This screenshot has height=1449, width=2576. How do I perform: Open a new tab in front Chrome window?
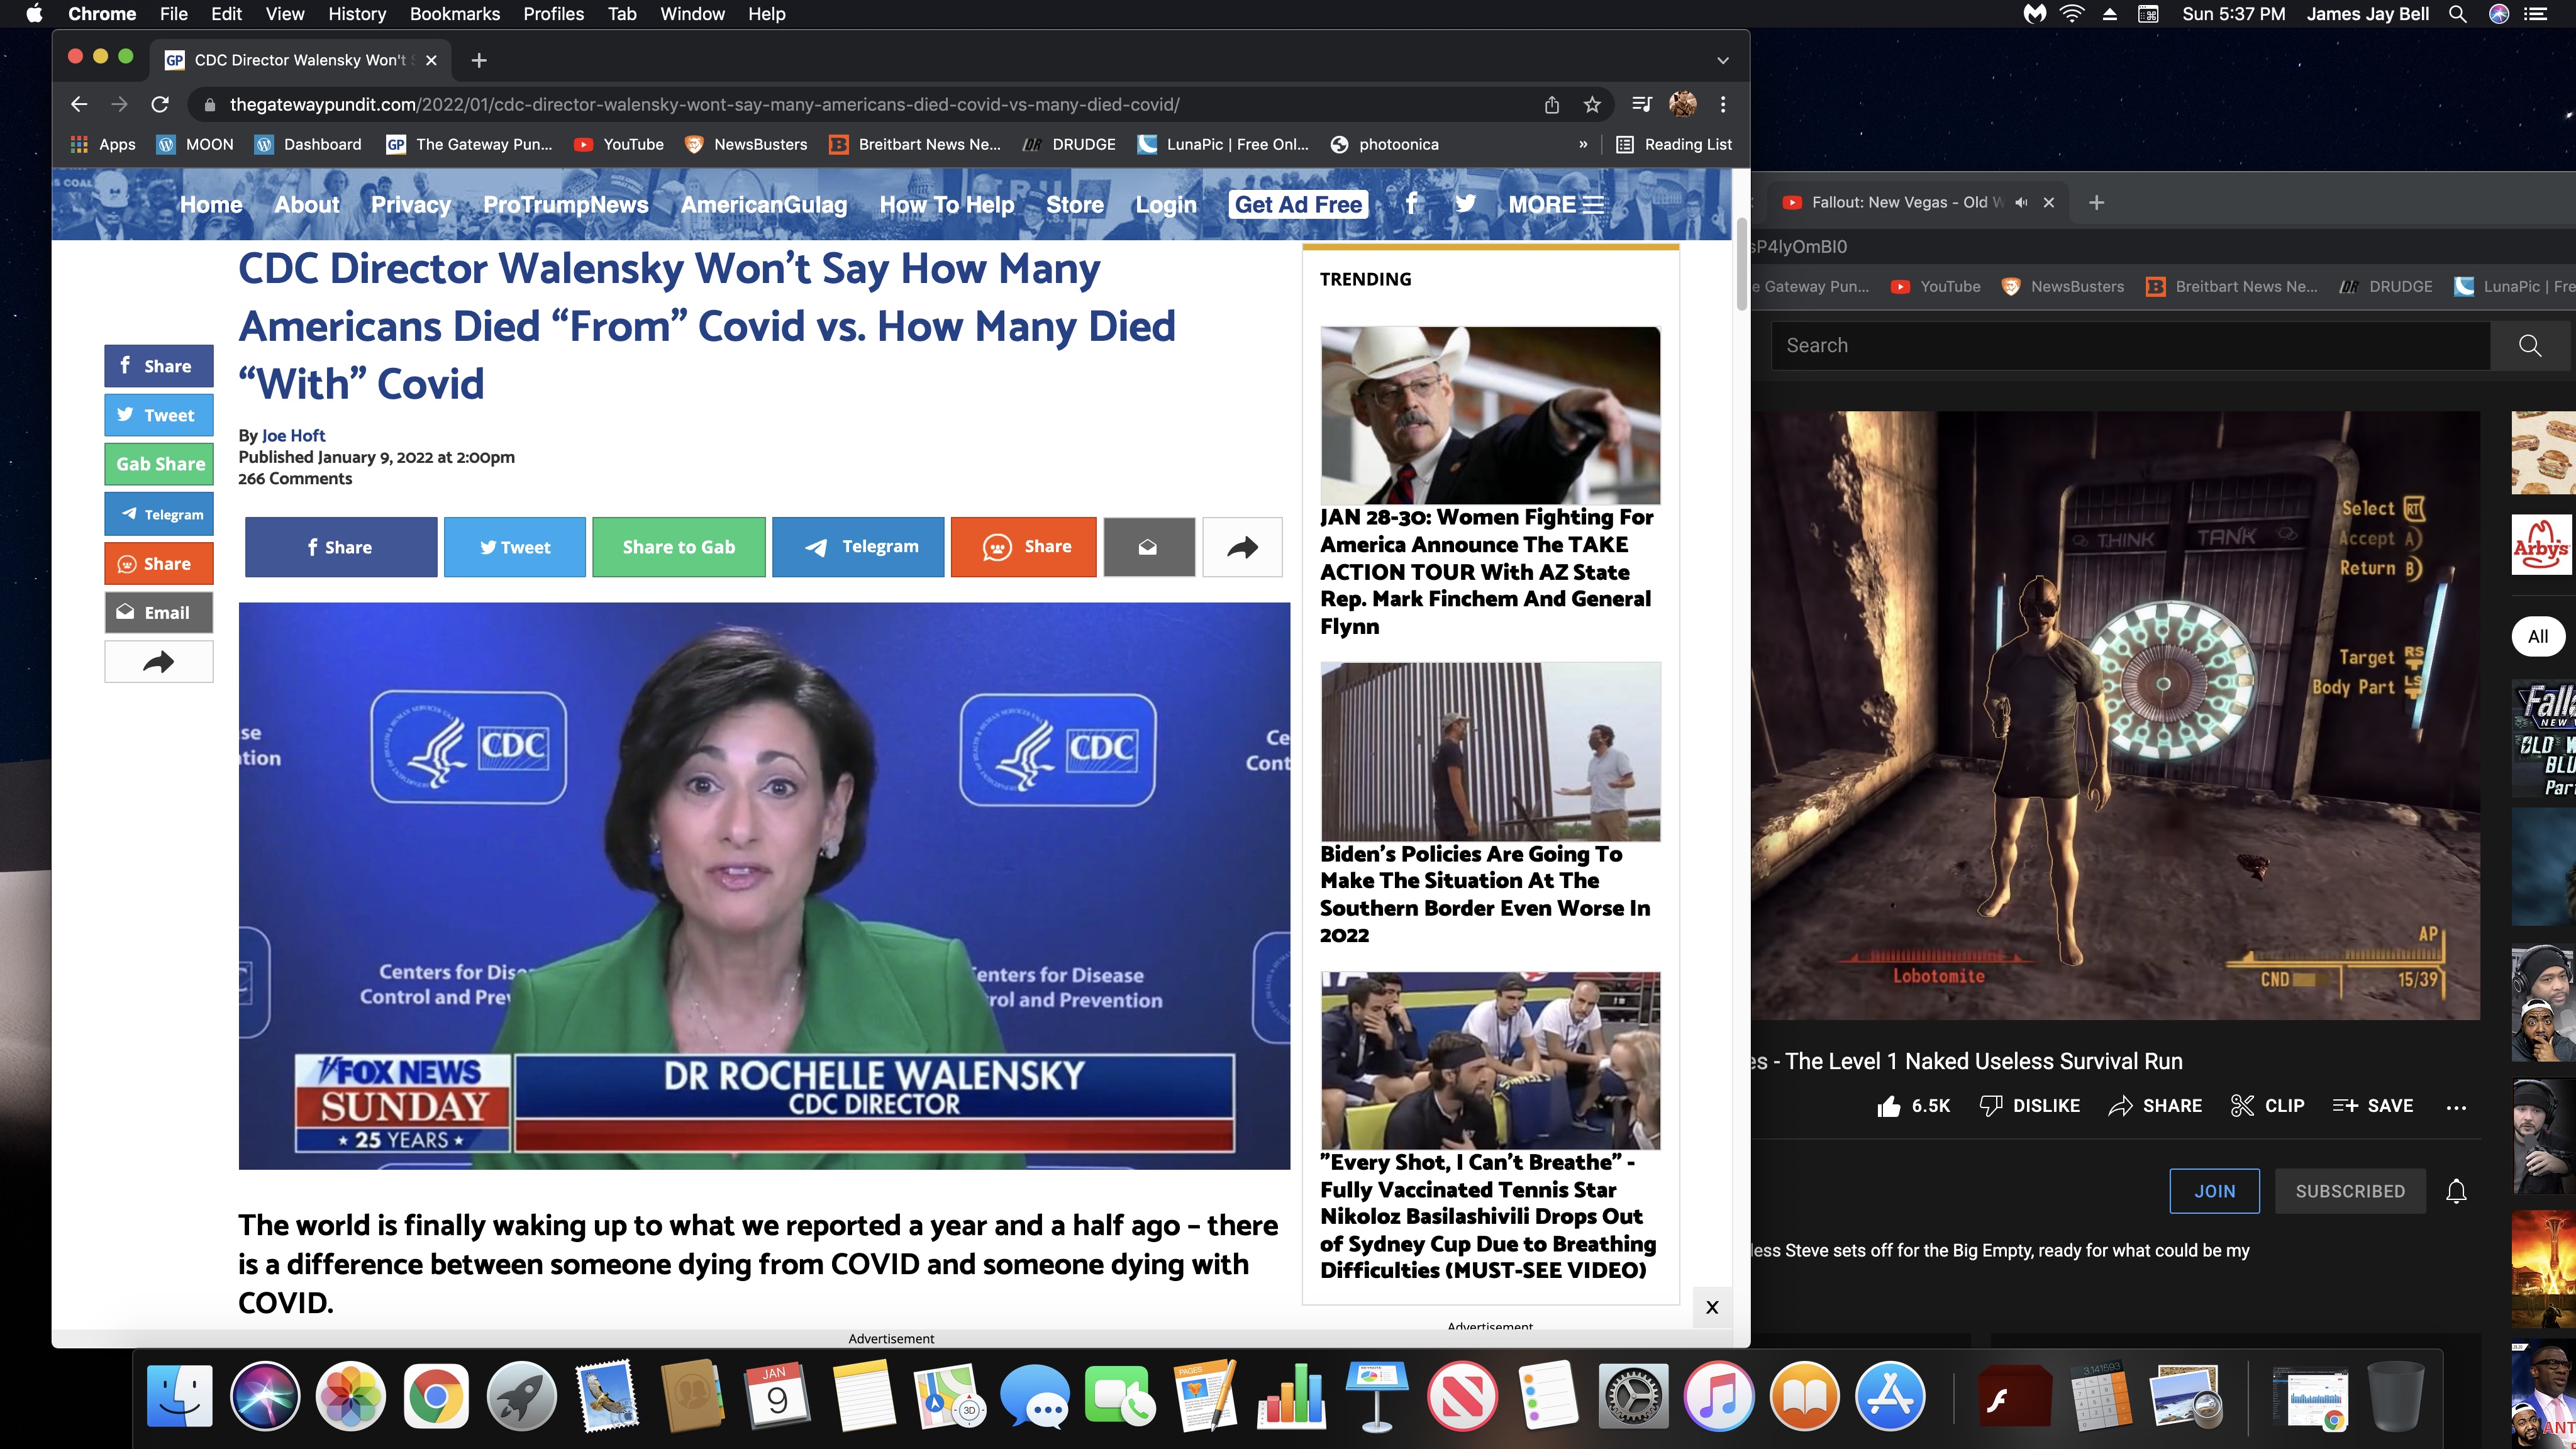click(479, 60)
